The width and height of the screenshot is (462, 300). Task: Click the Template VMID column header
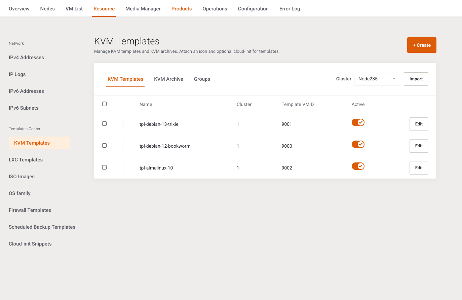298,104
